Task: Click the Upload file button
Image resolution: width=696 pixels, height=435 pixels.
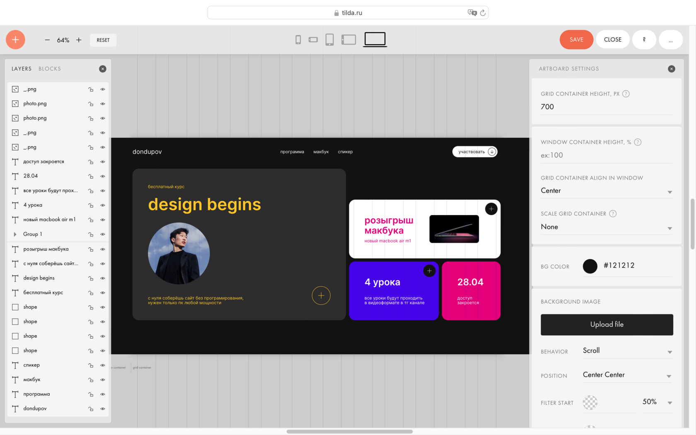Action: point(607,324)
